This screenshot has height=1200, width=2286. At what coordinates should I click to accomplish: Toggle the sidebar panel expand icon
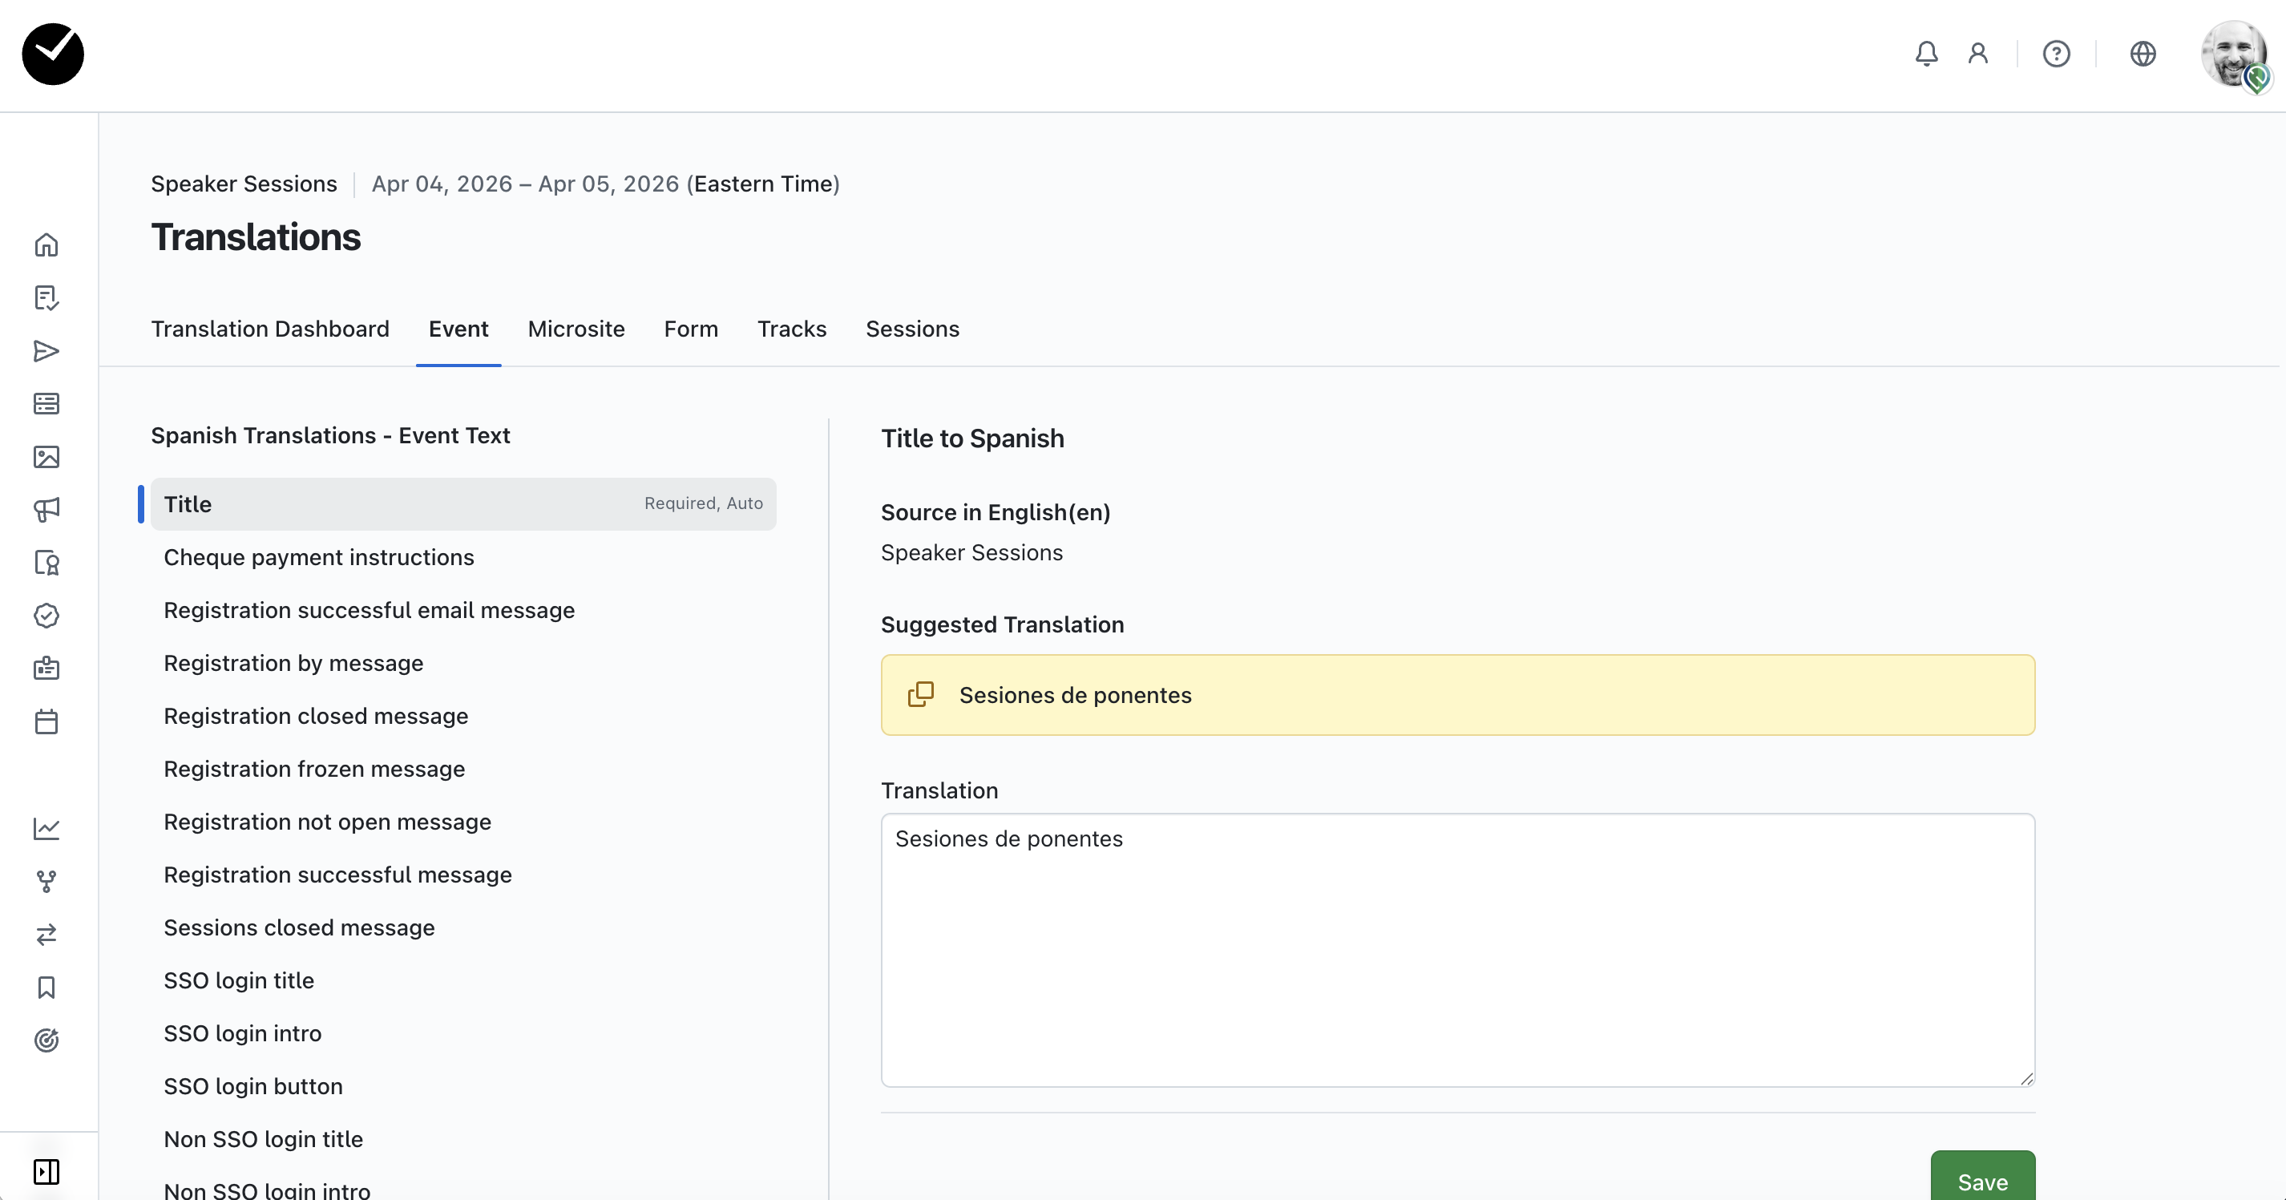[x=46, y=1172]
